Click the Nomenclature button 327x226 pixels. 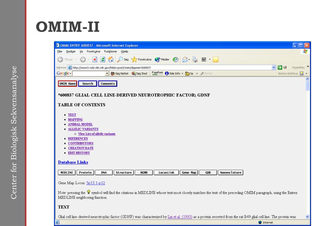(x=230, y=172)
